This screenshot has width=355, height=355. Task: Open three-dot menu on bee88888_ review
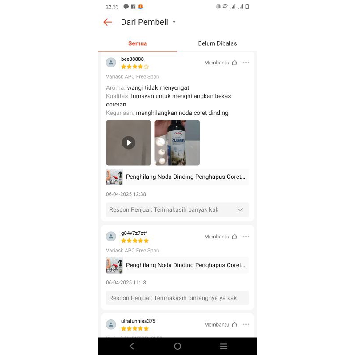pyautogui.click(x=246, y=63)
